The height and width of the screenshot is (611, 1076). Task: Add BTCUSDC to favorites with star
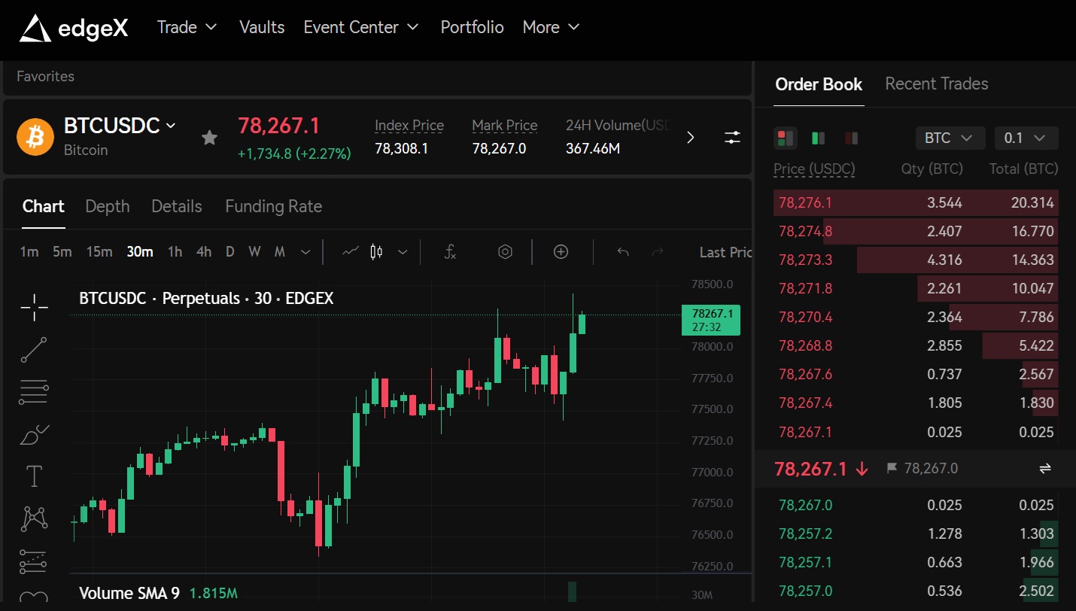click(209, 137)
